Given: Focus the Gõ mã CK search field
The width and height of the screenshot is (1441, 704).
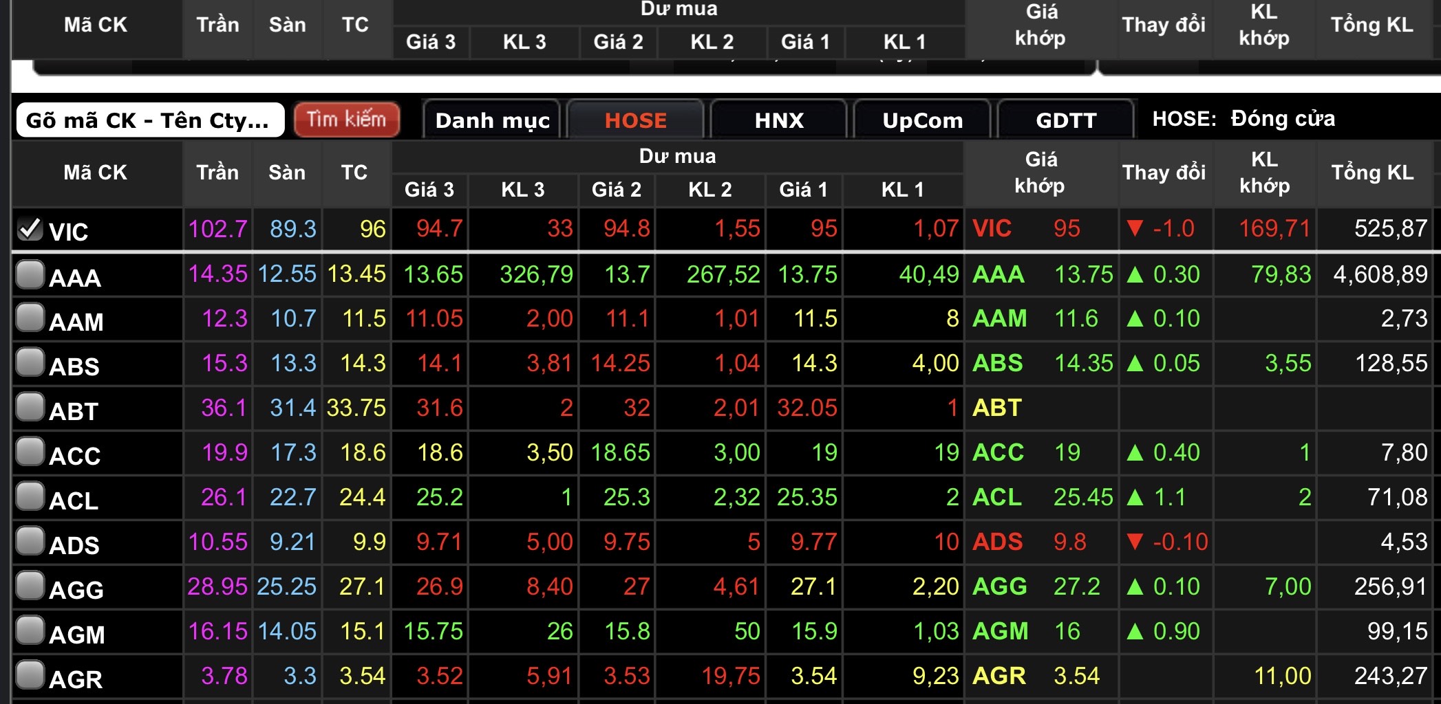Looking at the screenshot, I should pyautogui.click(x=150, y=120).
